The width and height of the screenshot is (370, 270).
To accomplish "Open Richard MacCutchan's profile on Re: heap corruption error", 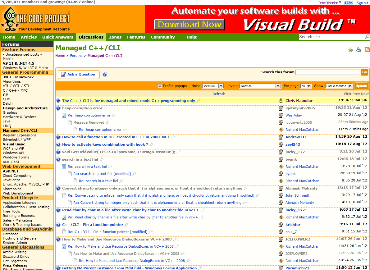I will (302, 130).
